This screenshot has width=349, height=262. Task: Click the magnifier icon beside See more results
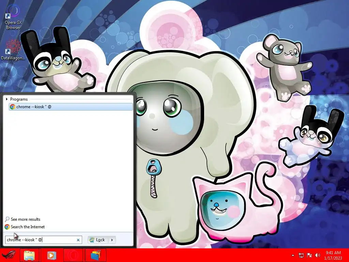[7, 219]
